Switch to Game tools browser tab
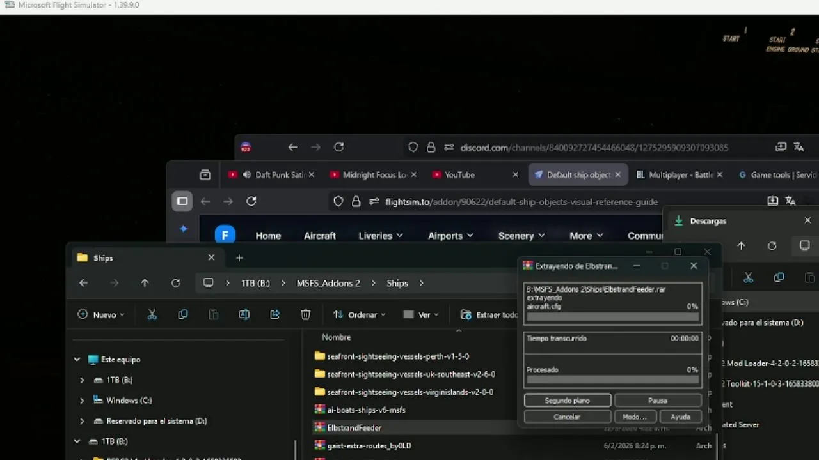This screenshot has width=819, height=460. point(777,174)
